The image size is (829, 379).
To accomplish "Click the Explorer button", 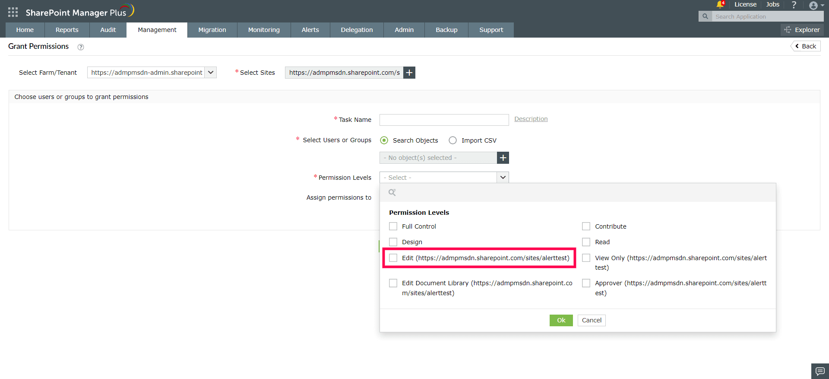I will [x=802, y=30].
